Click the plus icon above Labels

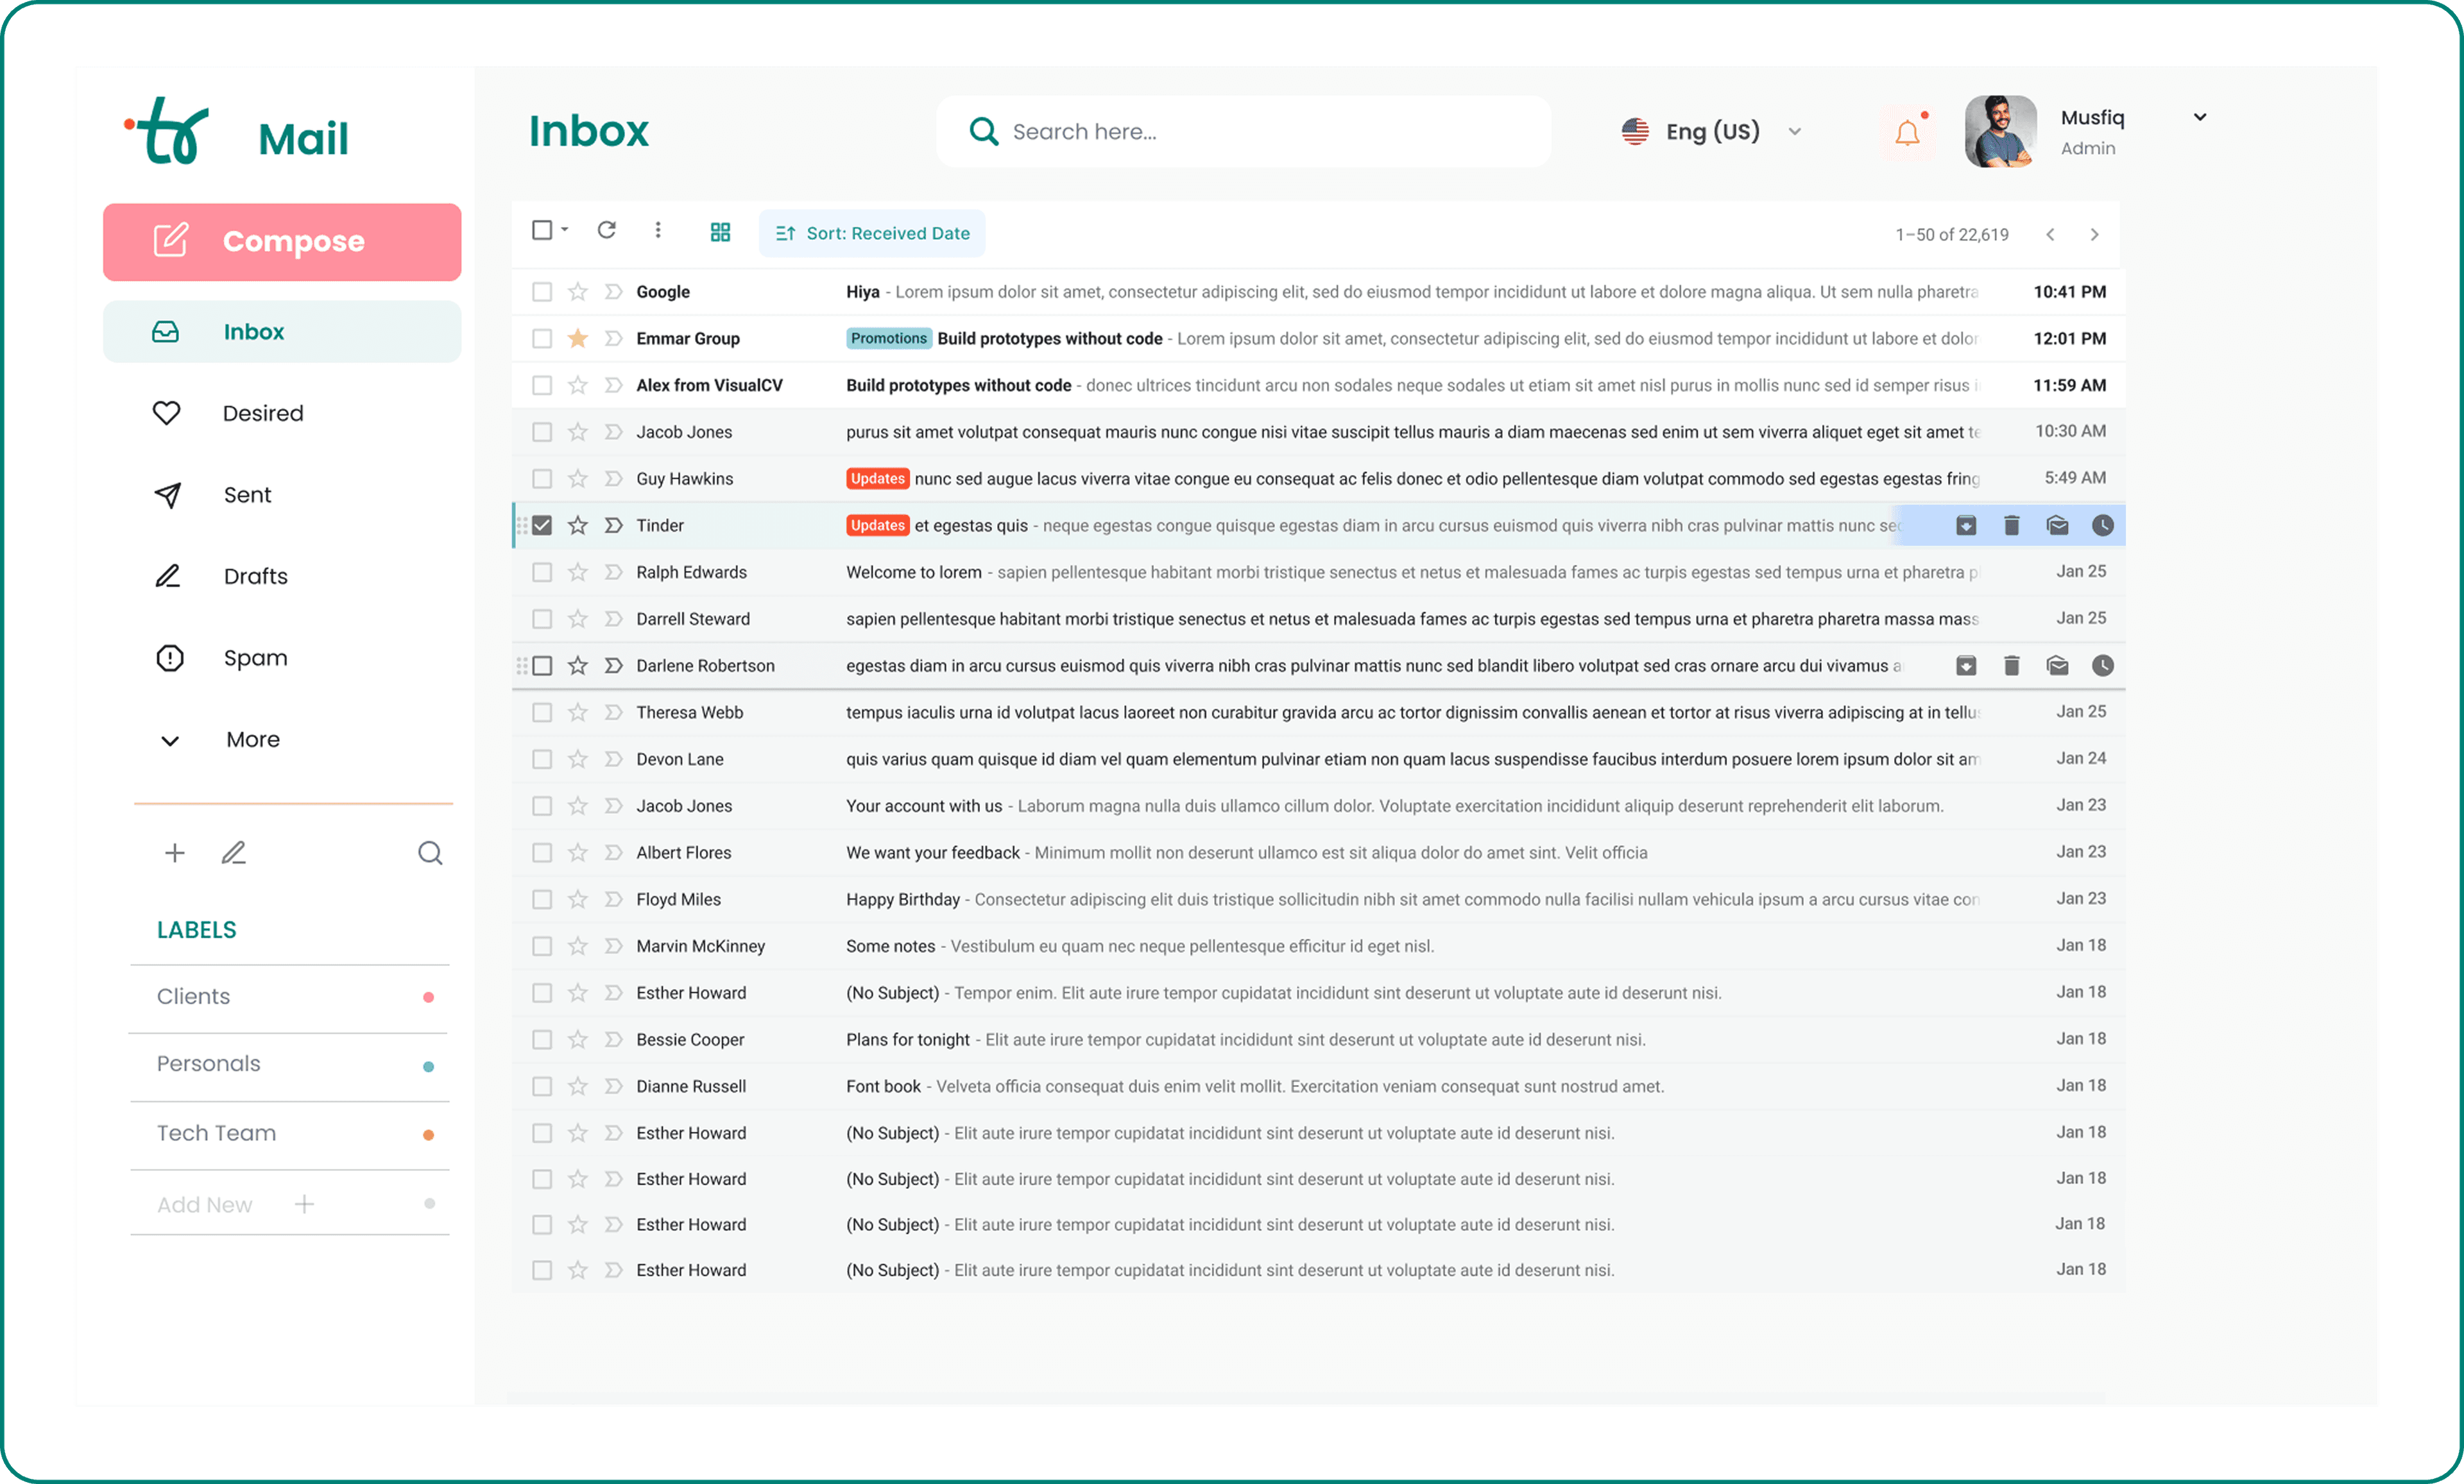click(x=175, y=852)
